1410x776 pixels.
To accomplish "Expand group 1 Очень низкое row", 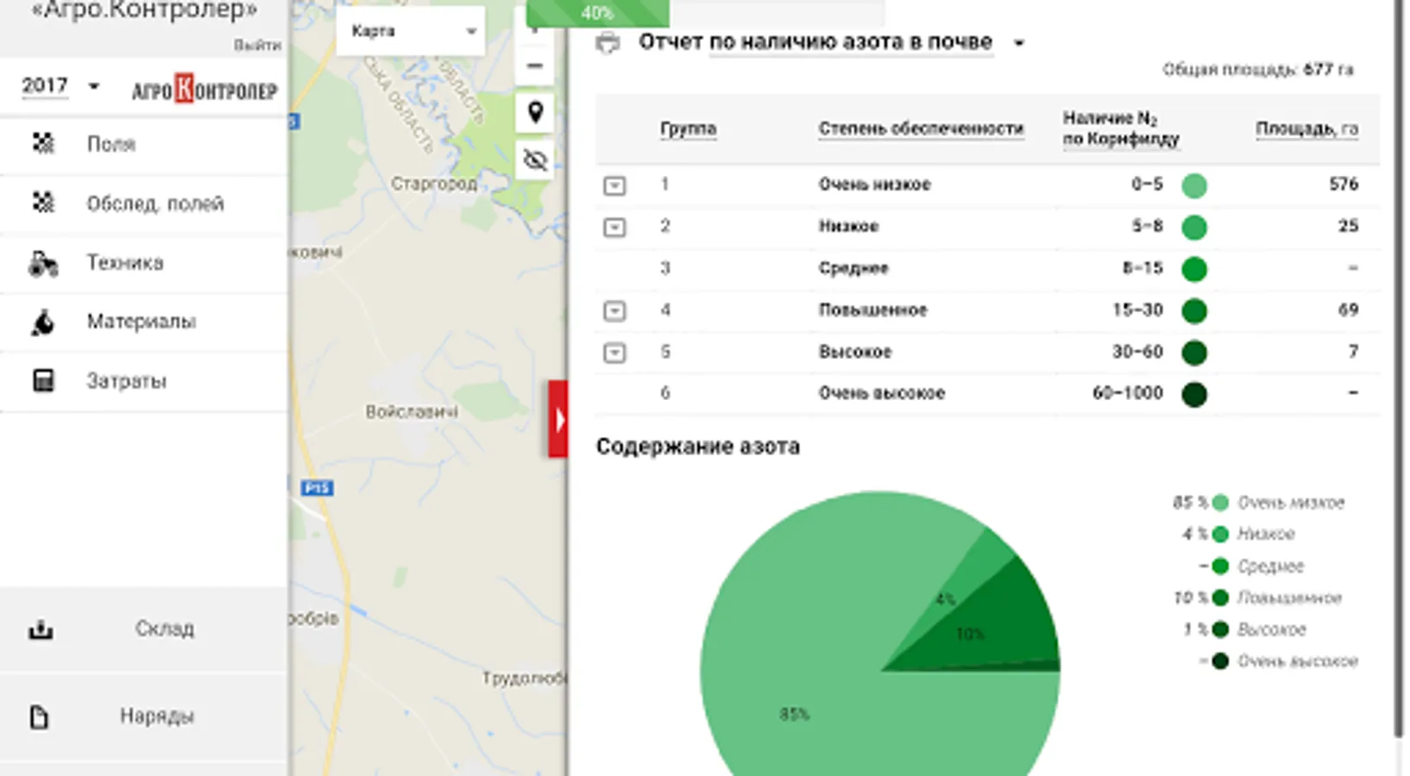I will pos(614,185).
